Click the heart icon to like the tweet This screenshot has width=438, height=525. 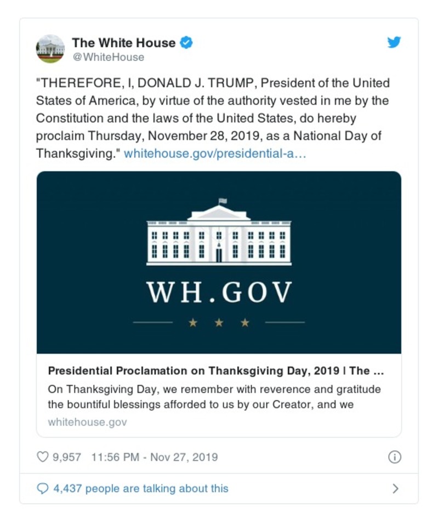click(42, 456)
